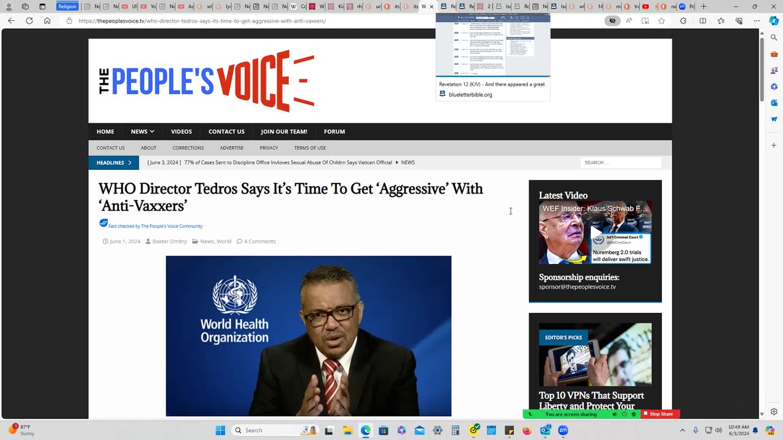Expand the NEWS dropdown menu
Viewport: 783px width, 440px height.
coord(143,131)
